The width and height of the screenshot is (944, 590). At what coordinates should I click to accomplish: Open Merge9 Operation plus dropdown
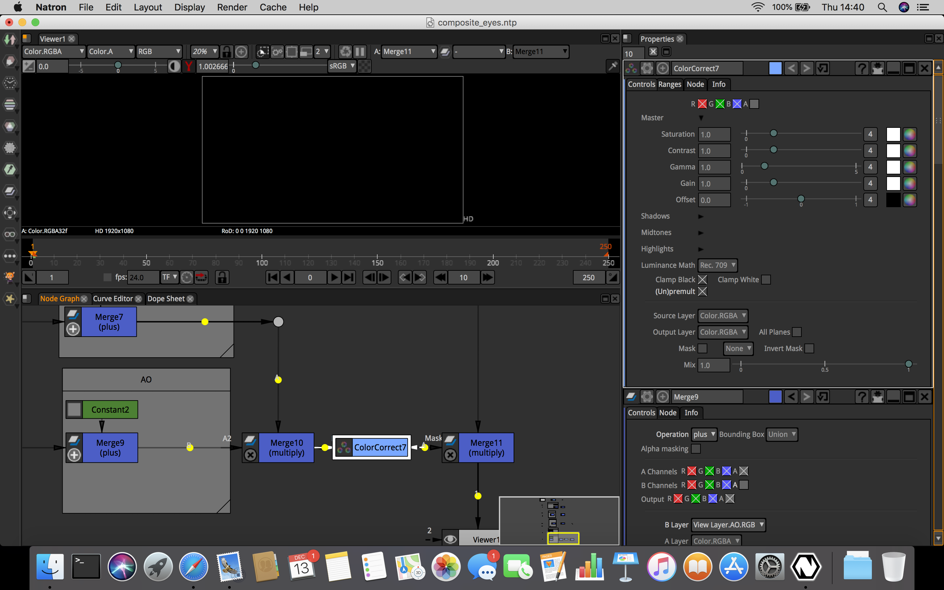704,434
